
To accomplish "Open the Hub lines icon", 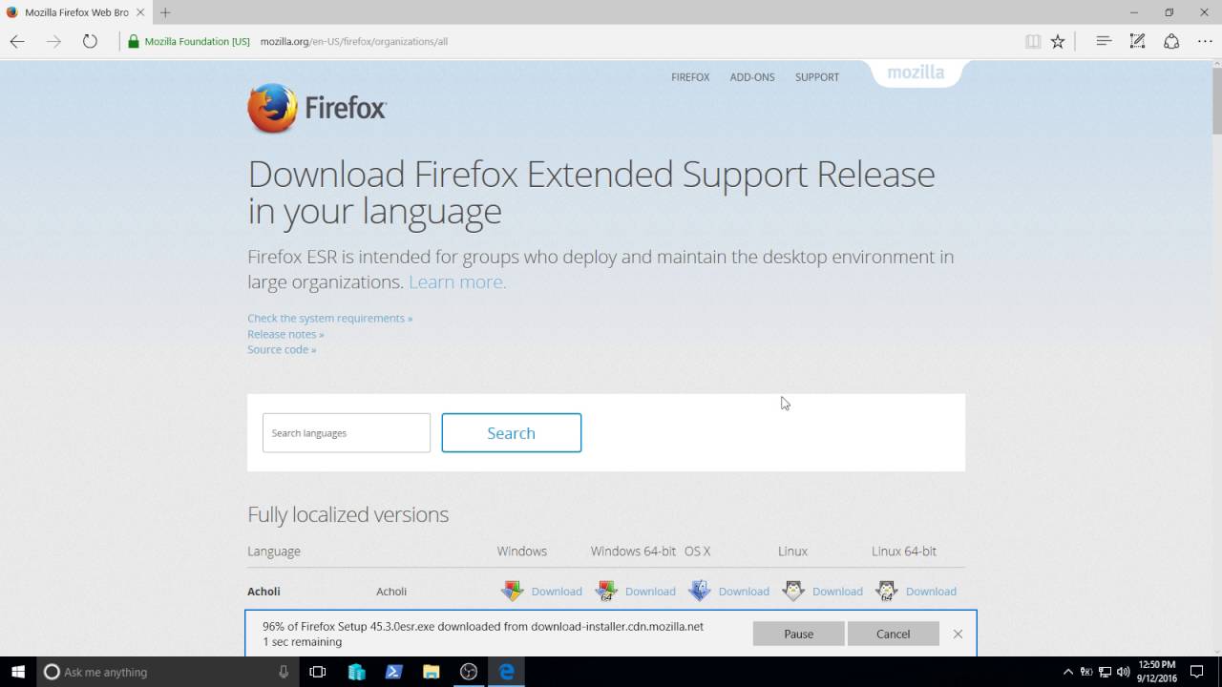I will 1104,41.
